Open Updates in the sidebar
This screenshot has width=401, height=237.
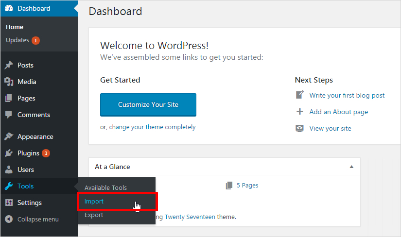[17, 40]
